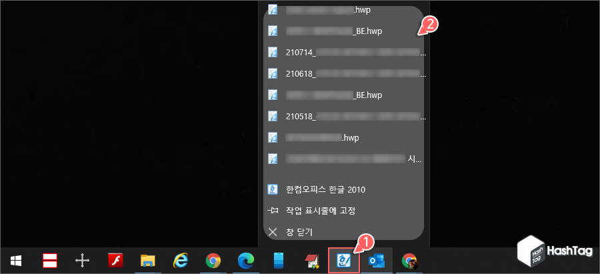Launch the Adobe Flash taskbar icon
Viewport: 600px width, 274px height.
115,261
